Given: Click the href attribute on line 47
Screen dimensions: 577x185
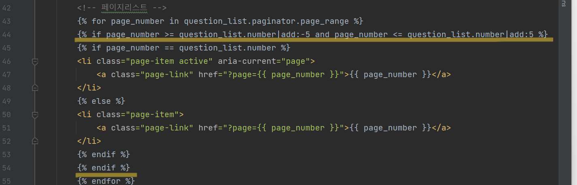Looking at the screenshot, I should [271, 75].
